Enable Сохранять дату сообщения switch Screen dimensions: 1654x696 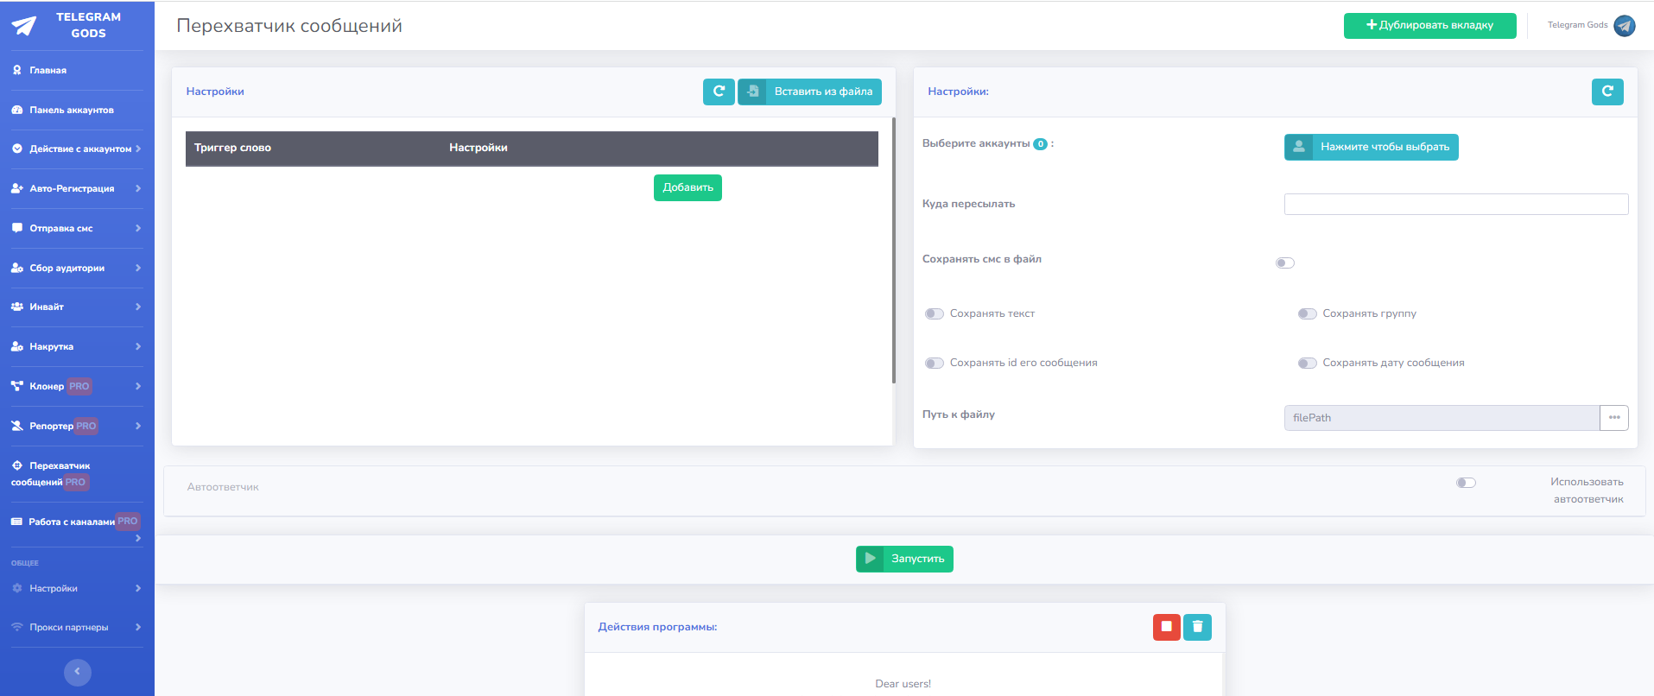(x=1308, y=363)
